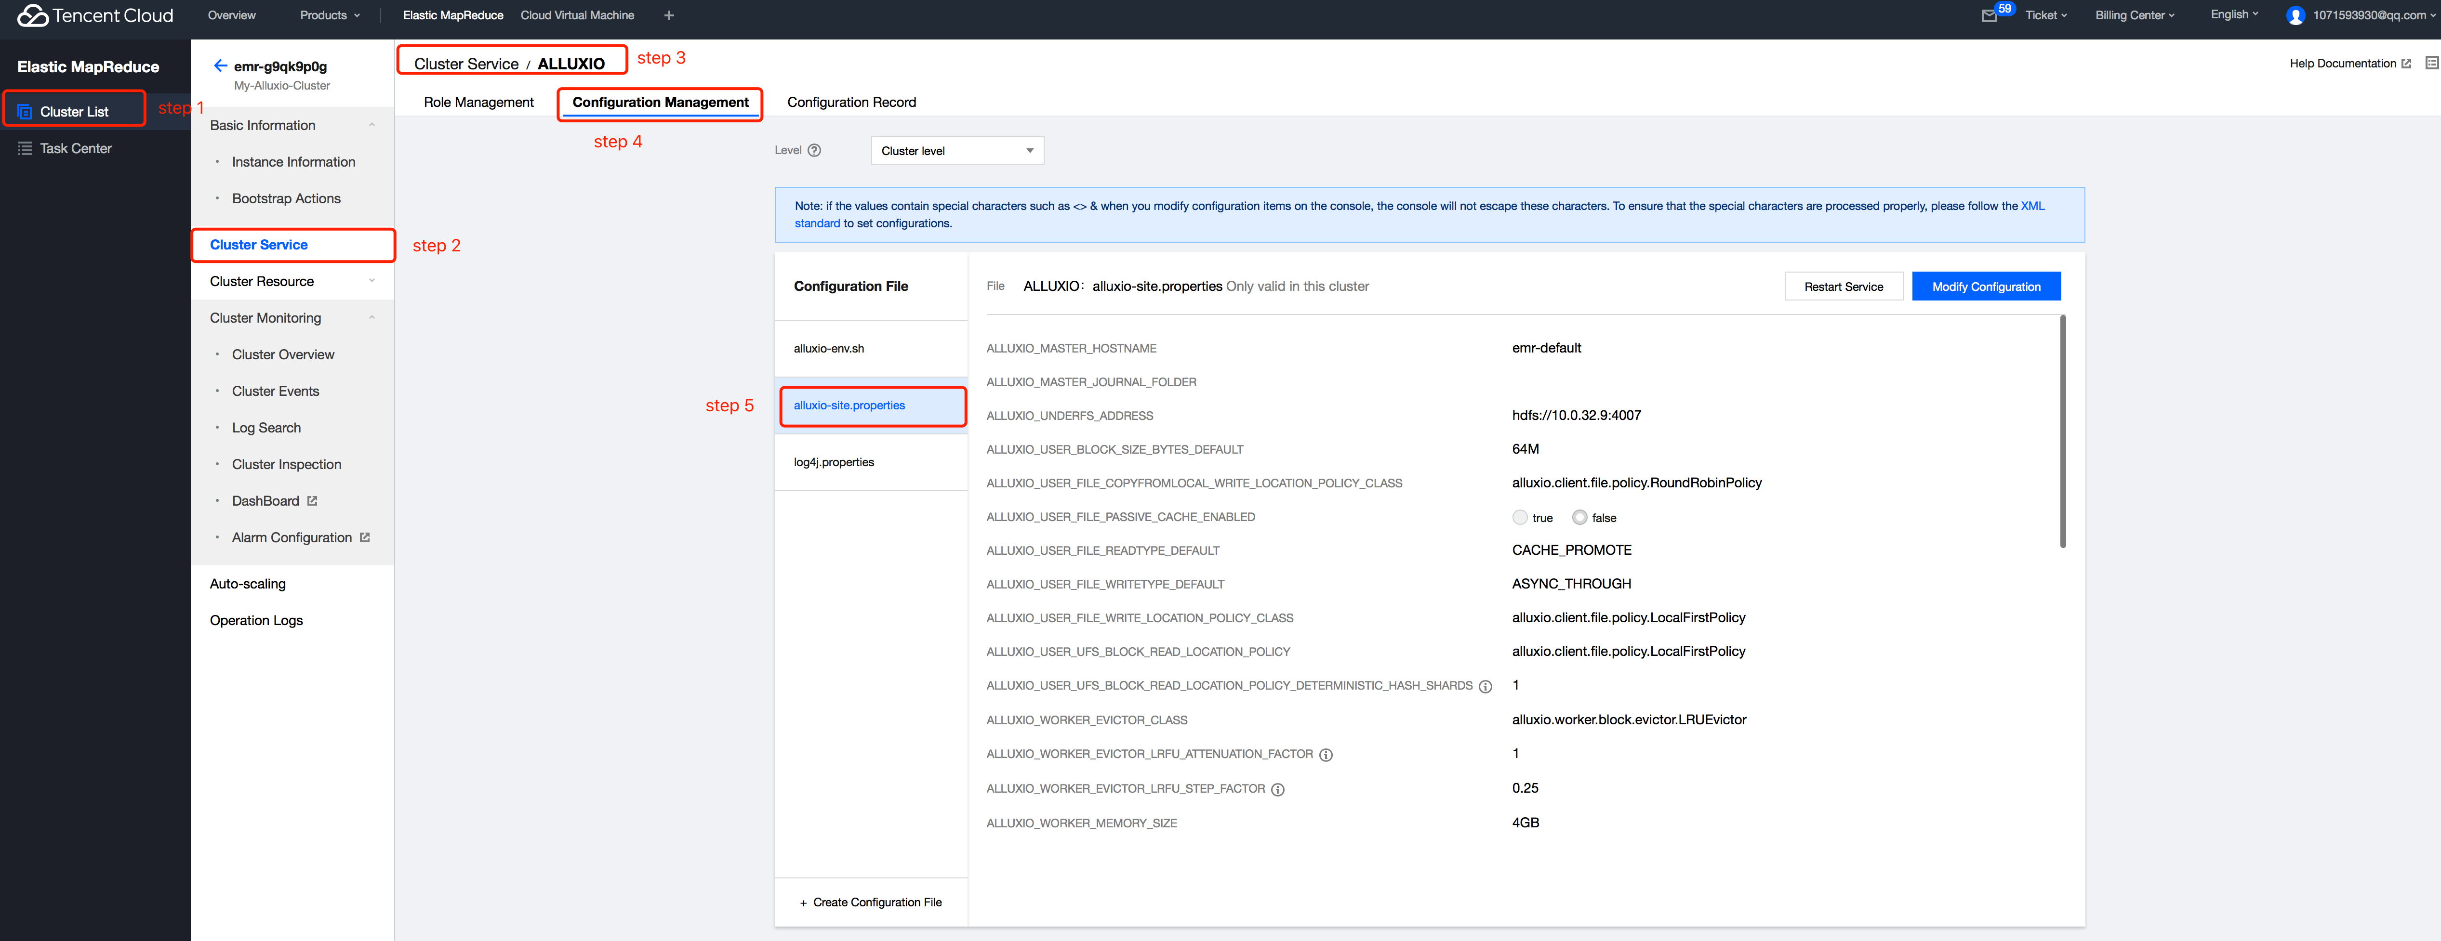Click the Modify Configuration button

1986,287
